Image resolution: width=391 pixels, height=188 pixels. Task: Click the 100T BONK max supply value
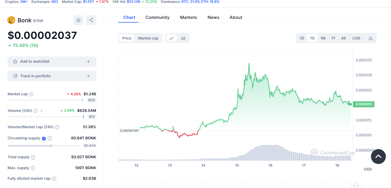pyautogui.click(x=86, y=168)
